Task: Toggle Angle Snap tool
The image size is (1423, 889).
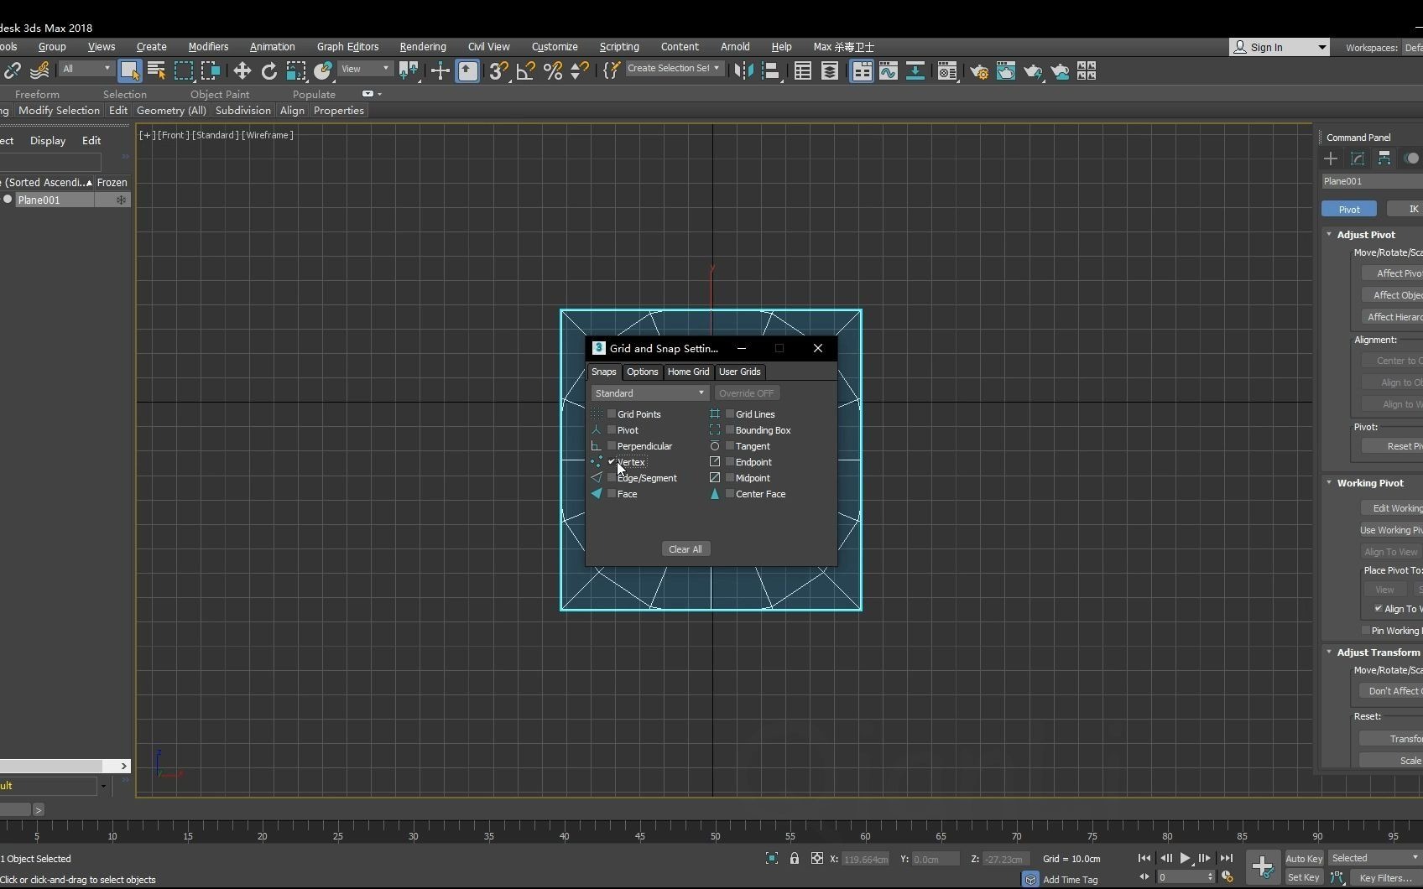Action: [x=525, y=71]
